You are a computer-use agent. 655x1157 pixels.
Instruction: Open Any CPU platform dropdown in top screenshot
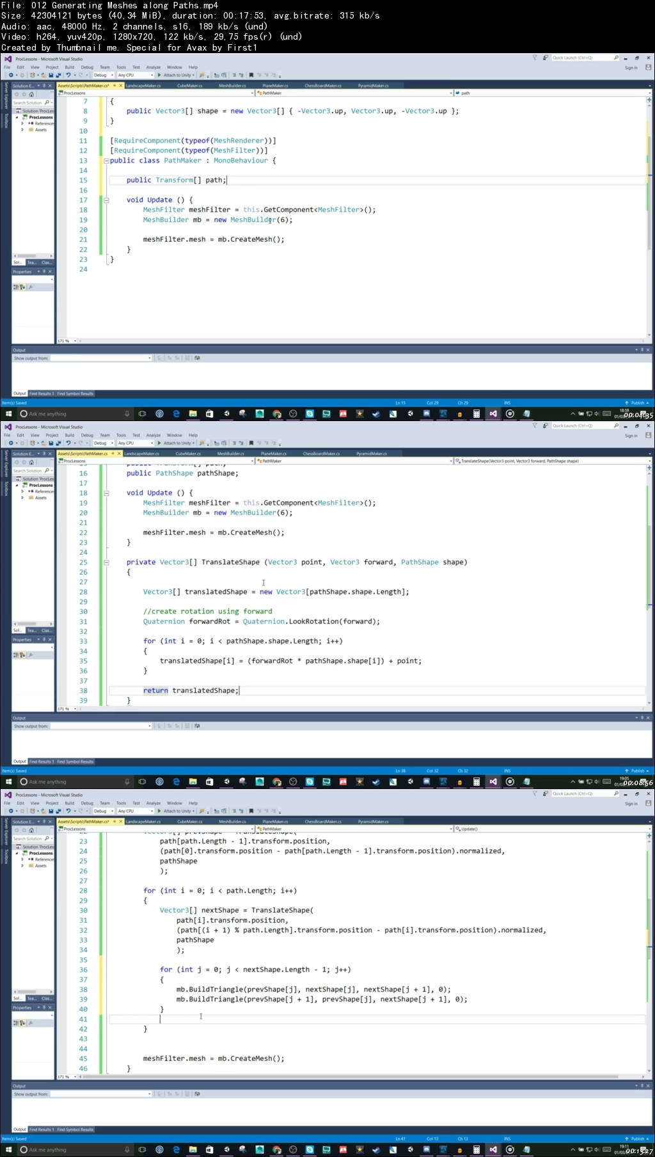coord(135,76)
